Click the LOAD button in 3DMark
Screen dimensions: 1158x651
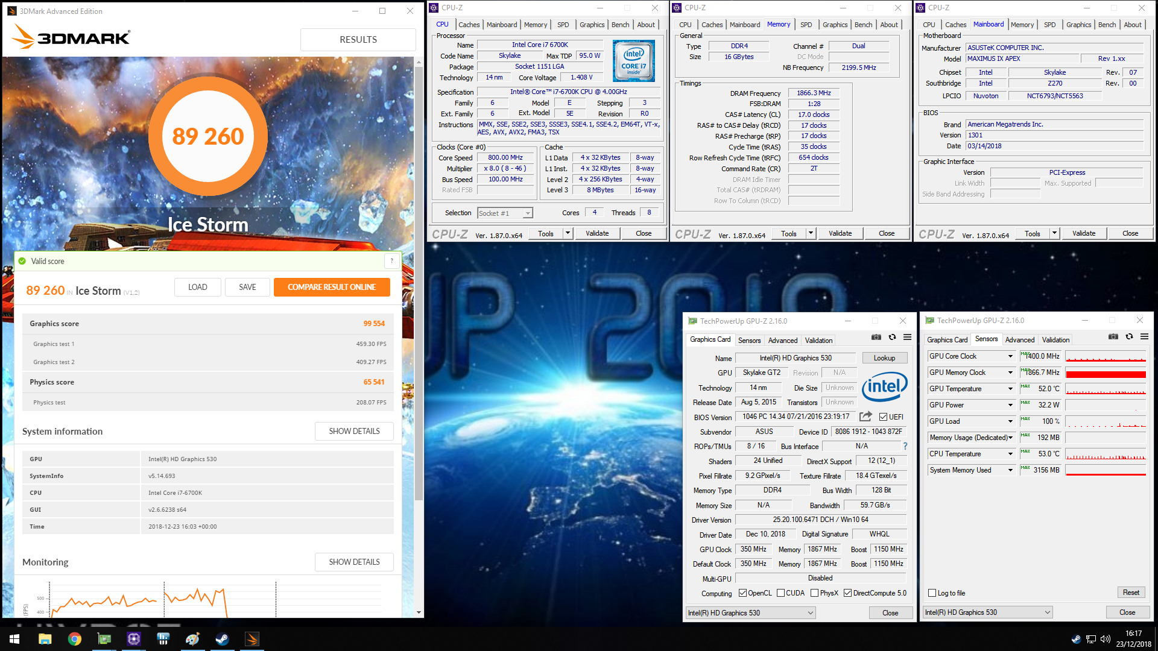[x=198, y=287]
